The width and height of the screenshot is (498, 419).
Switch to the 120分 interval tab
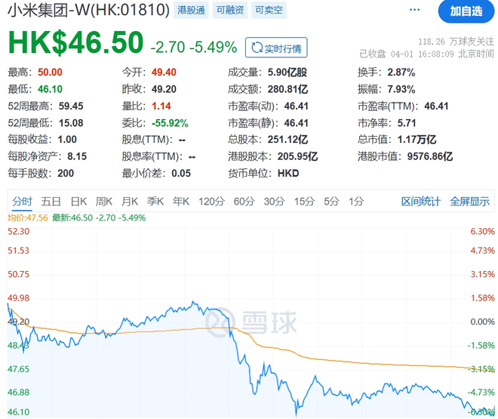(x=211, y=202)
